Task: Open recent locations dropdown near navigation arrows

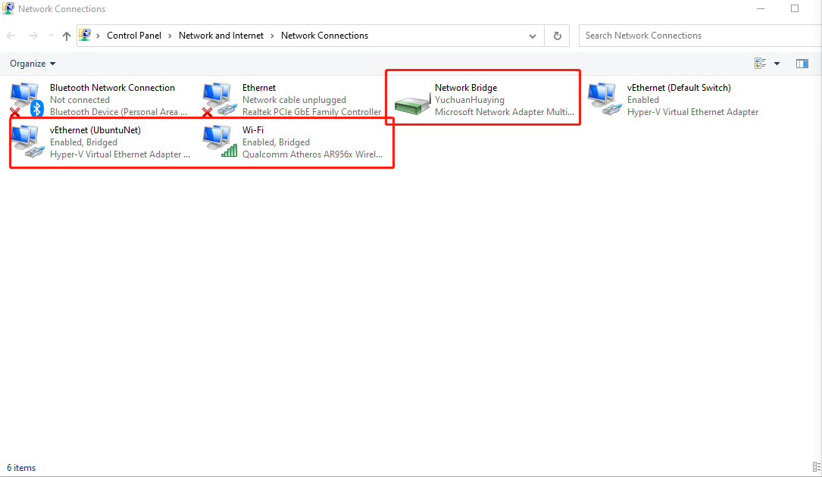Action: click(51, 36)
